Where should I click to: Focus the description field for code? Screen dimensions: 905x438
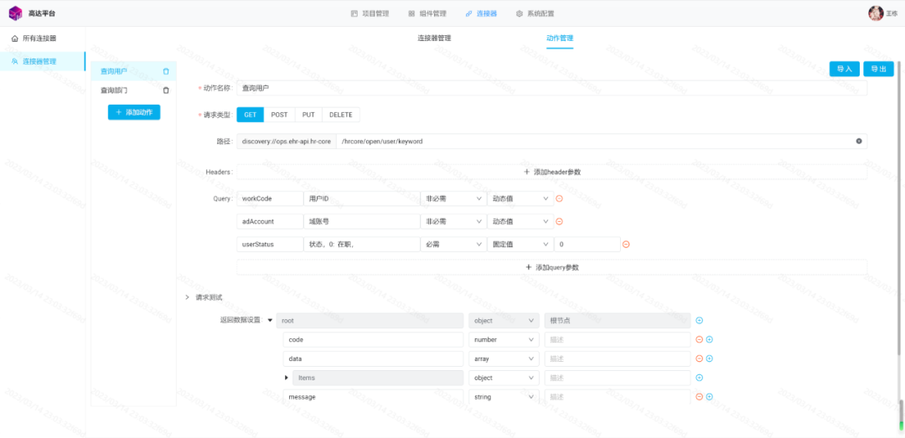(617, 340)
